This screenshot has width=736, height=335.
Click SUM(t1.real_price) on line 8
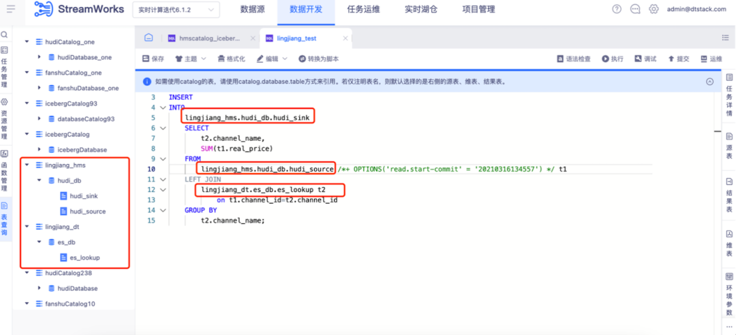coord(236,148)
